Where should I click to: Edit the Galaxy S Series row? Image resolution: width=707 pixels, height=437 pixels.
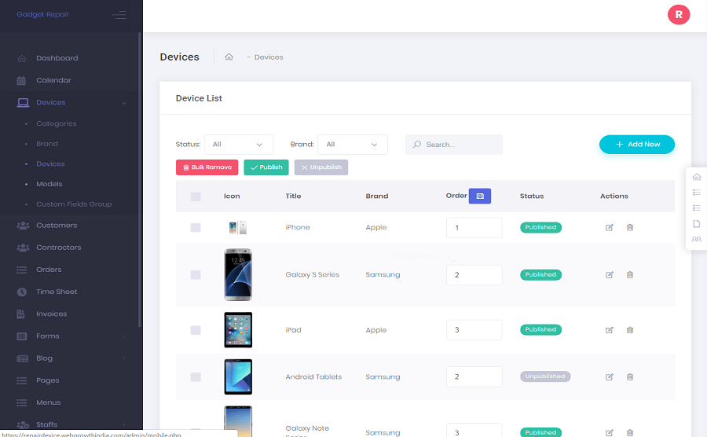click(609, 274)
